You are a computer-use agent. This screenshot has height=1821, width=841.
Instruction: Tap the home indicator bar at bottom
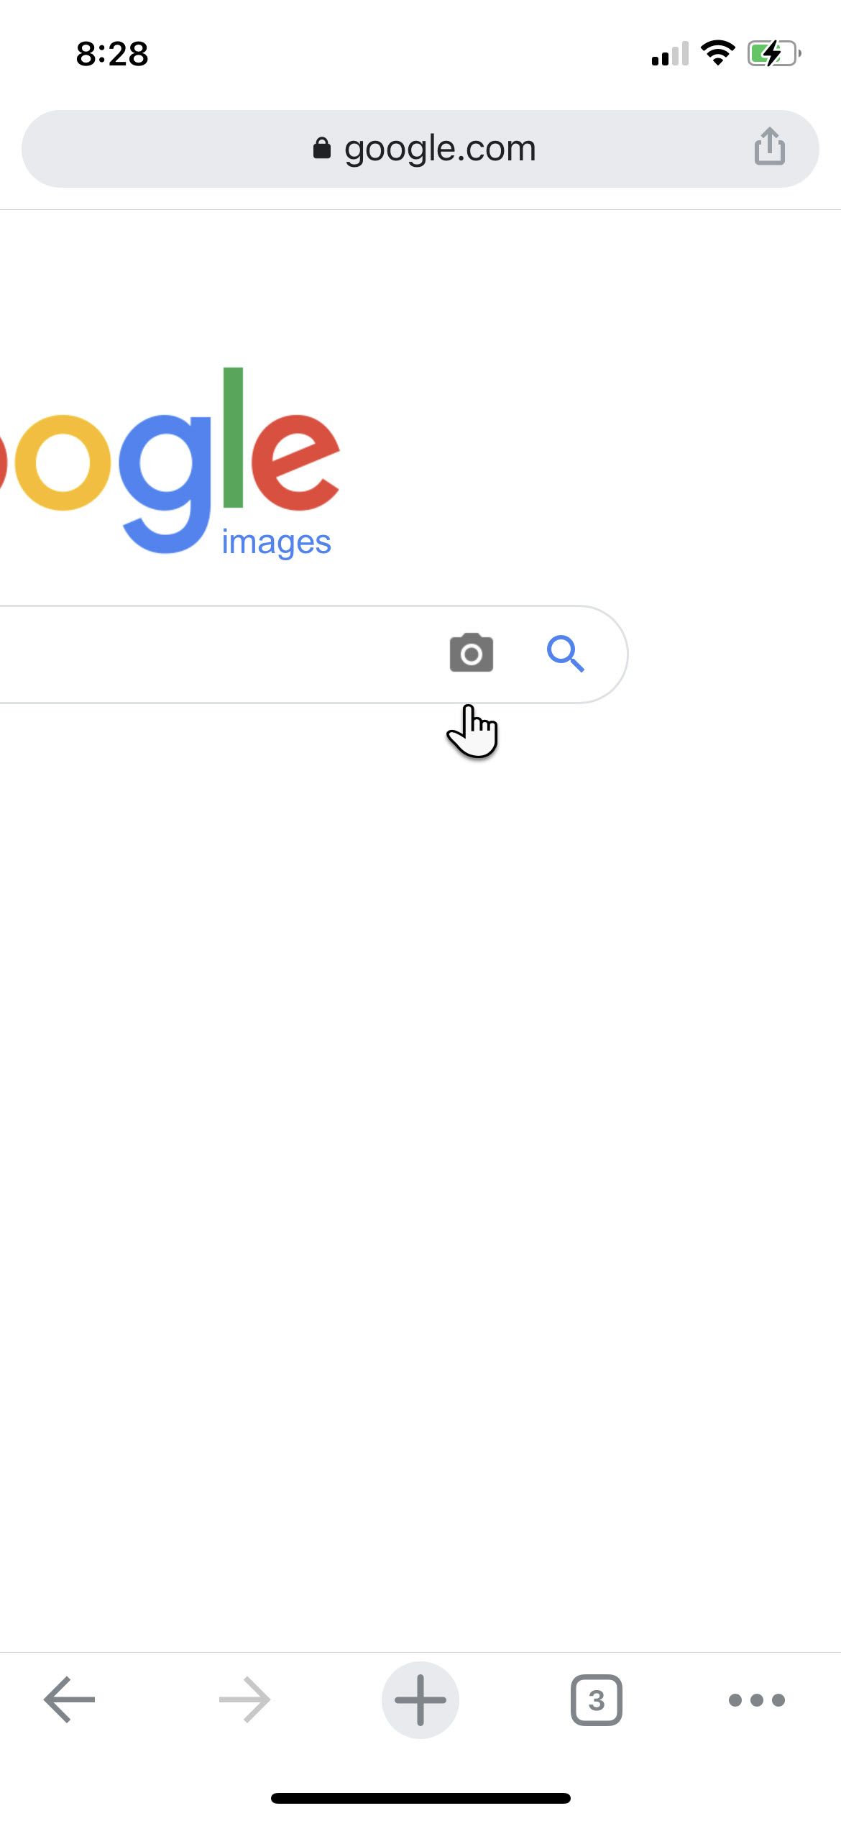[x=420, y=1798]
